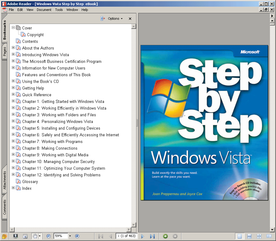Switch to facing pages layout
Screen dimensions: 276x241
point(269,236)
